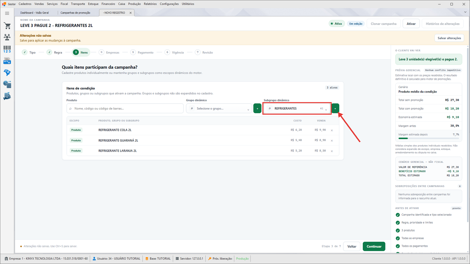Open the Cadastros menu
470x264 pixels.
[25, 4]
